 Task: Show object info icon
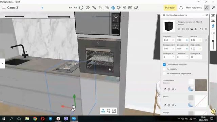pyautogui.click(x=188, y=29)
